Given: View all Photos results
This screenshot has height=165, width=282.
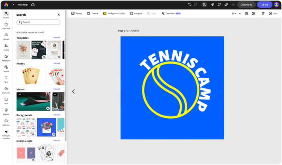Looking at the screenshot, I should (x=57, y=63).
